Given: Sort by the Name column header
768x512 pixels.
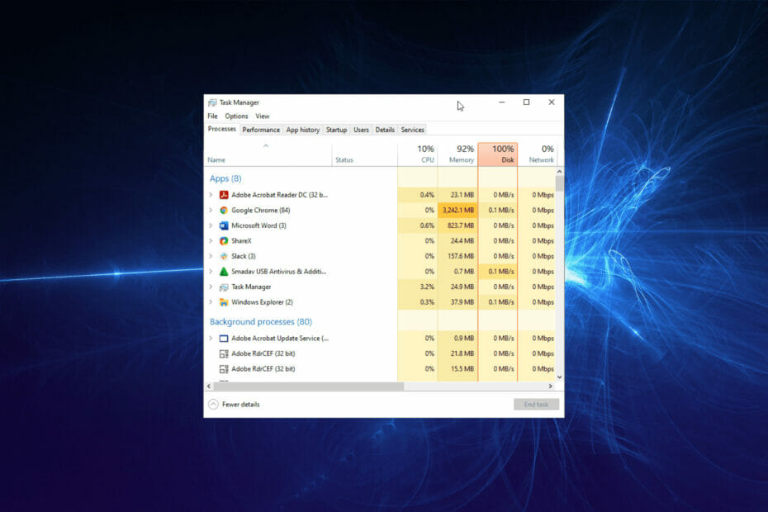Looking at the screenshot, I should click(268, 154).
